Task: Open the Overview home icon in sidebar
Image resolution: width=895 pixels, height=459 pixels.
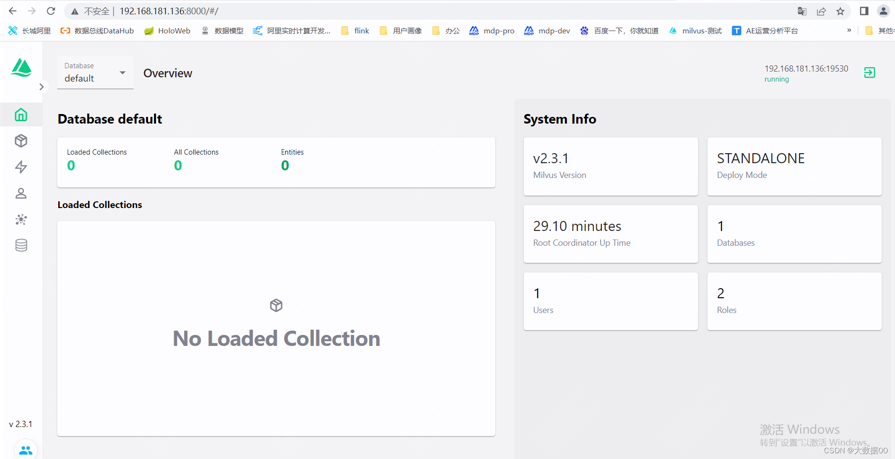Action: (x=21, y=115)
